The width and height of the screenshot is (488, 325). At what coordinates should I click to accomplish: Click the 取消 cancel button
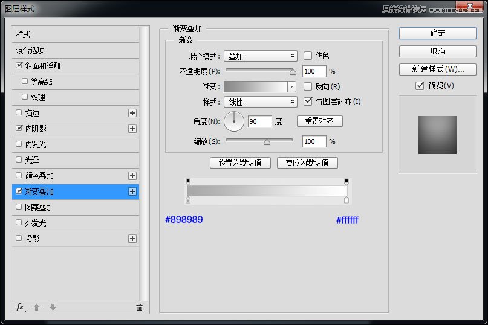pyautogui.click(x=438, y=51)
